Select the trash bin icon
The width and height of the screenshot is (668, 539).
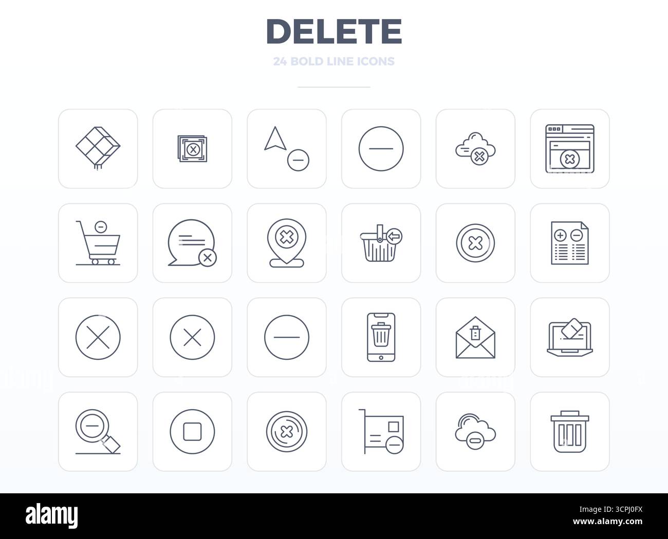pos(570,432)
